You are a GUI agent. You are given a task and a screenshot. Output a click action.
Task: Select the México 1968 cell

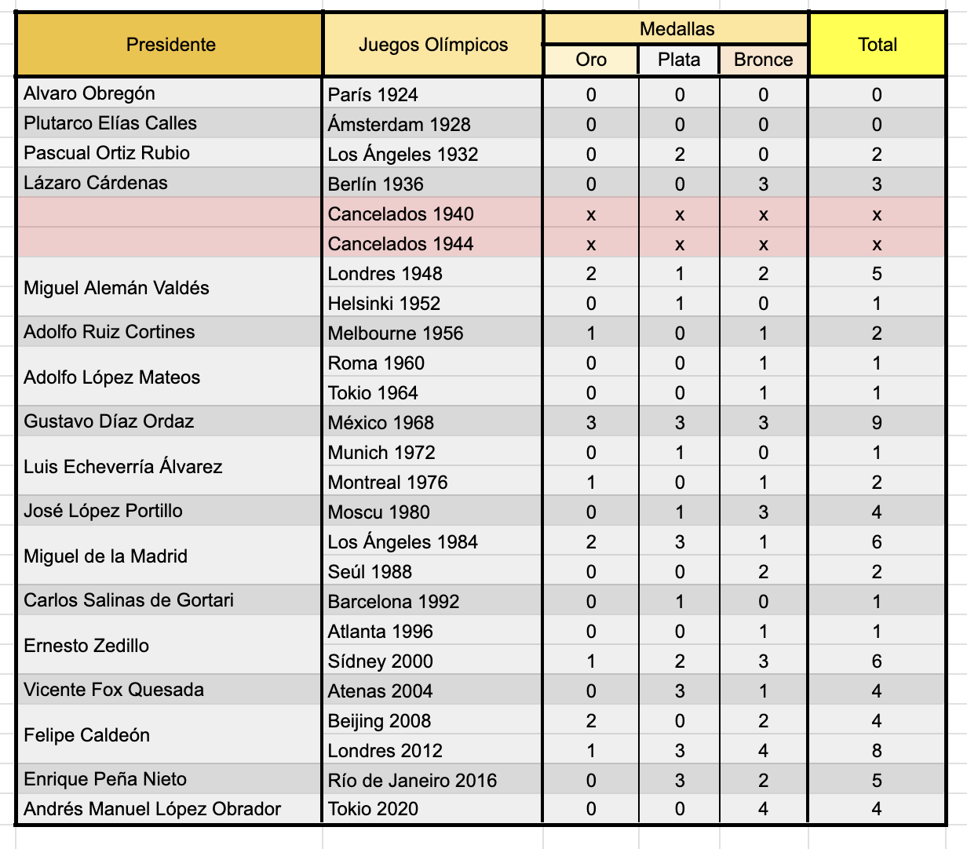tap(432, 422)
